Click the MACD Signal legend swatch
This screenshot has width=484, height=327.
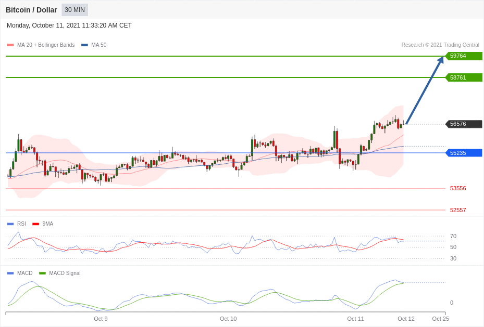[x=42, y=273]
